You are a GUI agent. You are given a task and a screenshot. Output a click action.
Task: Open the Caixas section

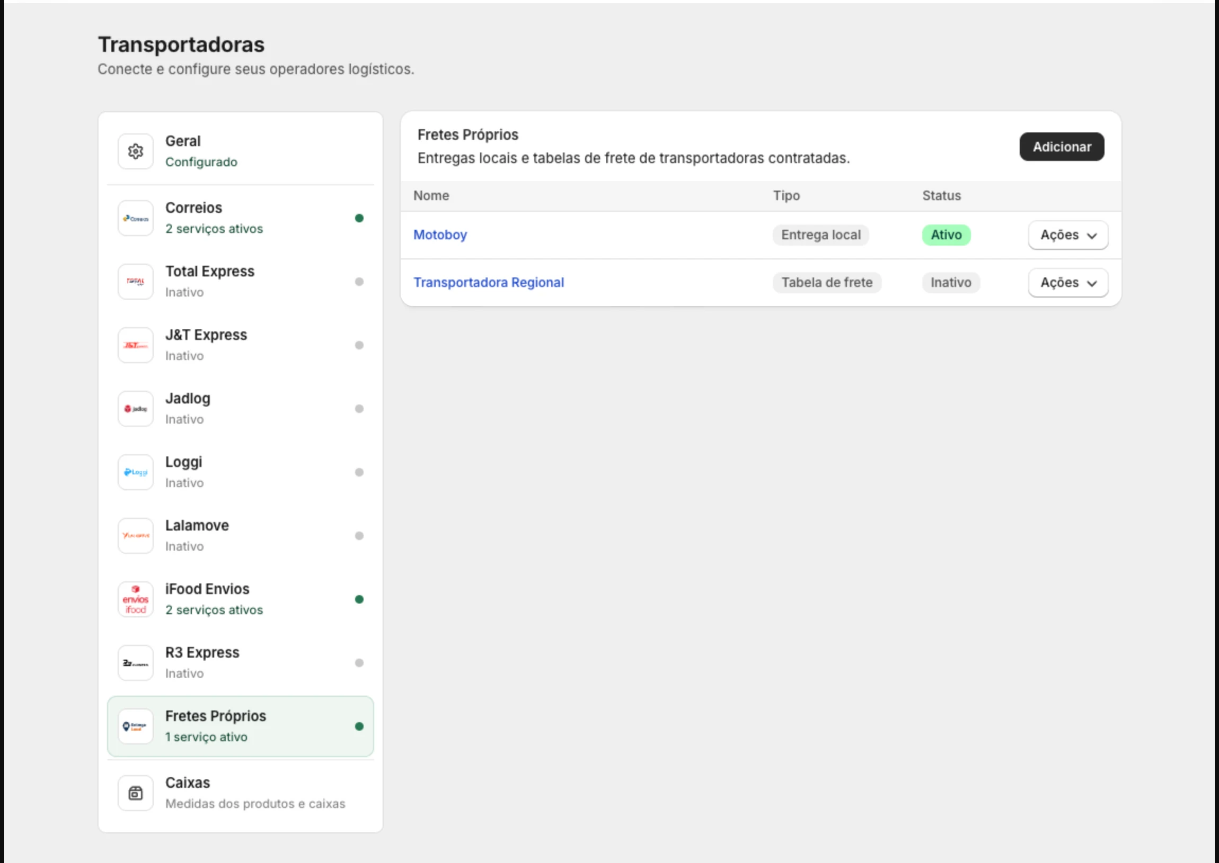[241, 794]
